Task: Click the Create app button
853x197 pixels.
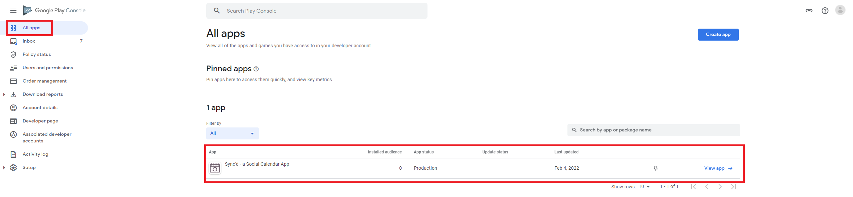Action: click(x=718, y=35)
